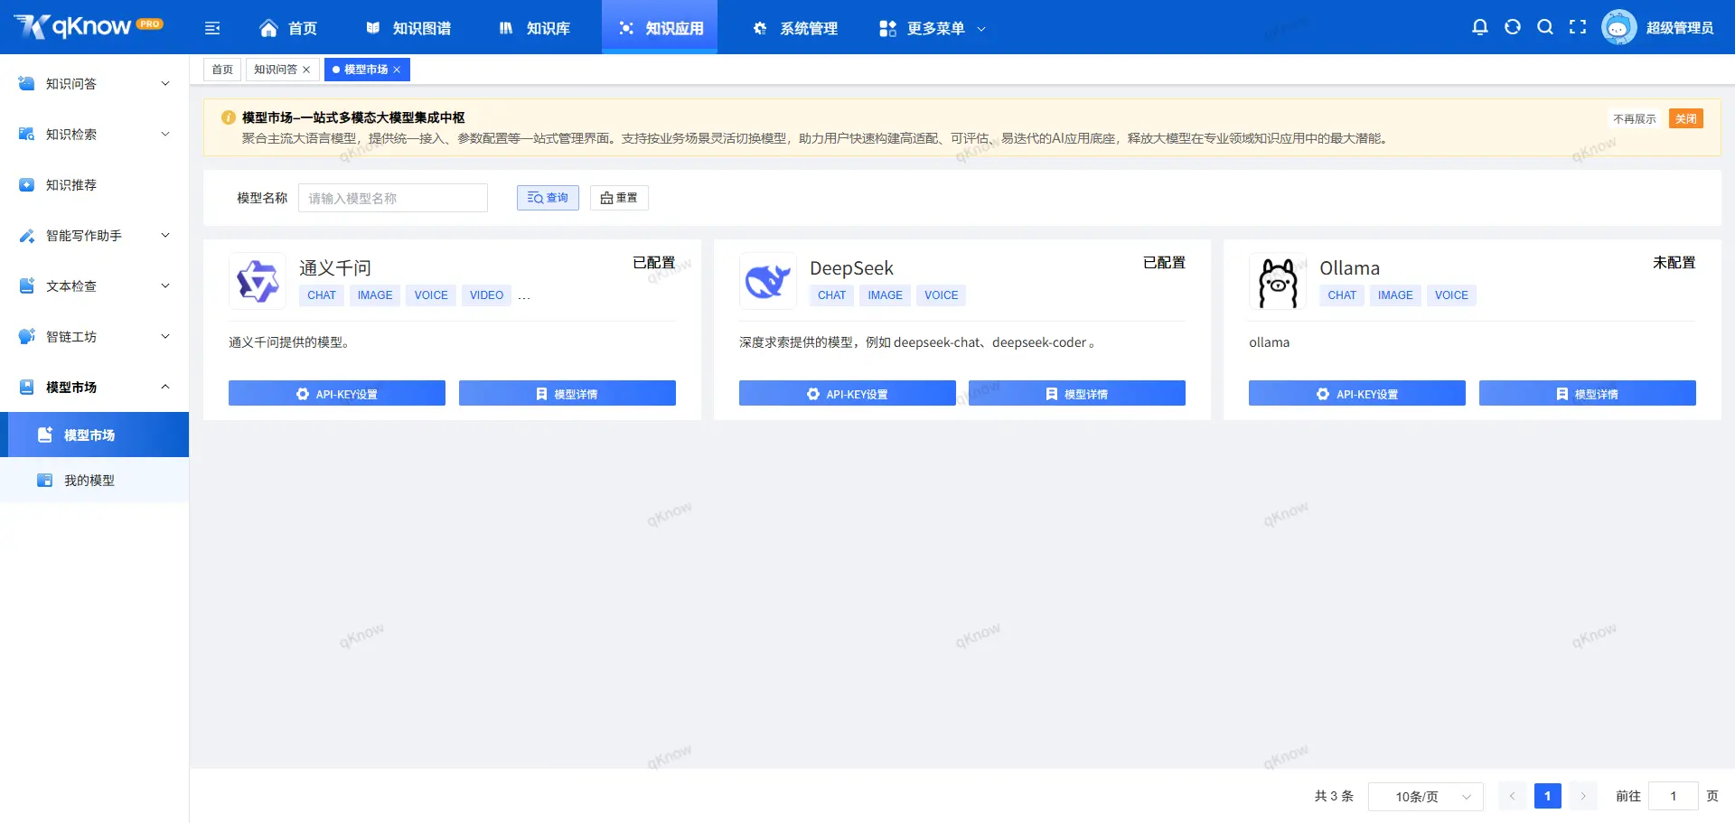Focus the 前往 page number input

(1674, 796)
